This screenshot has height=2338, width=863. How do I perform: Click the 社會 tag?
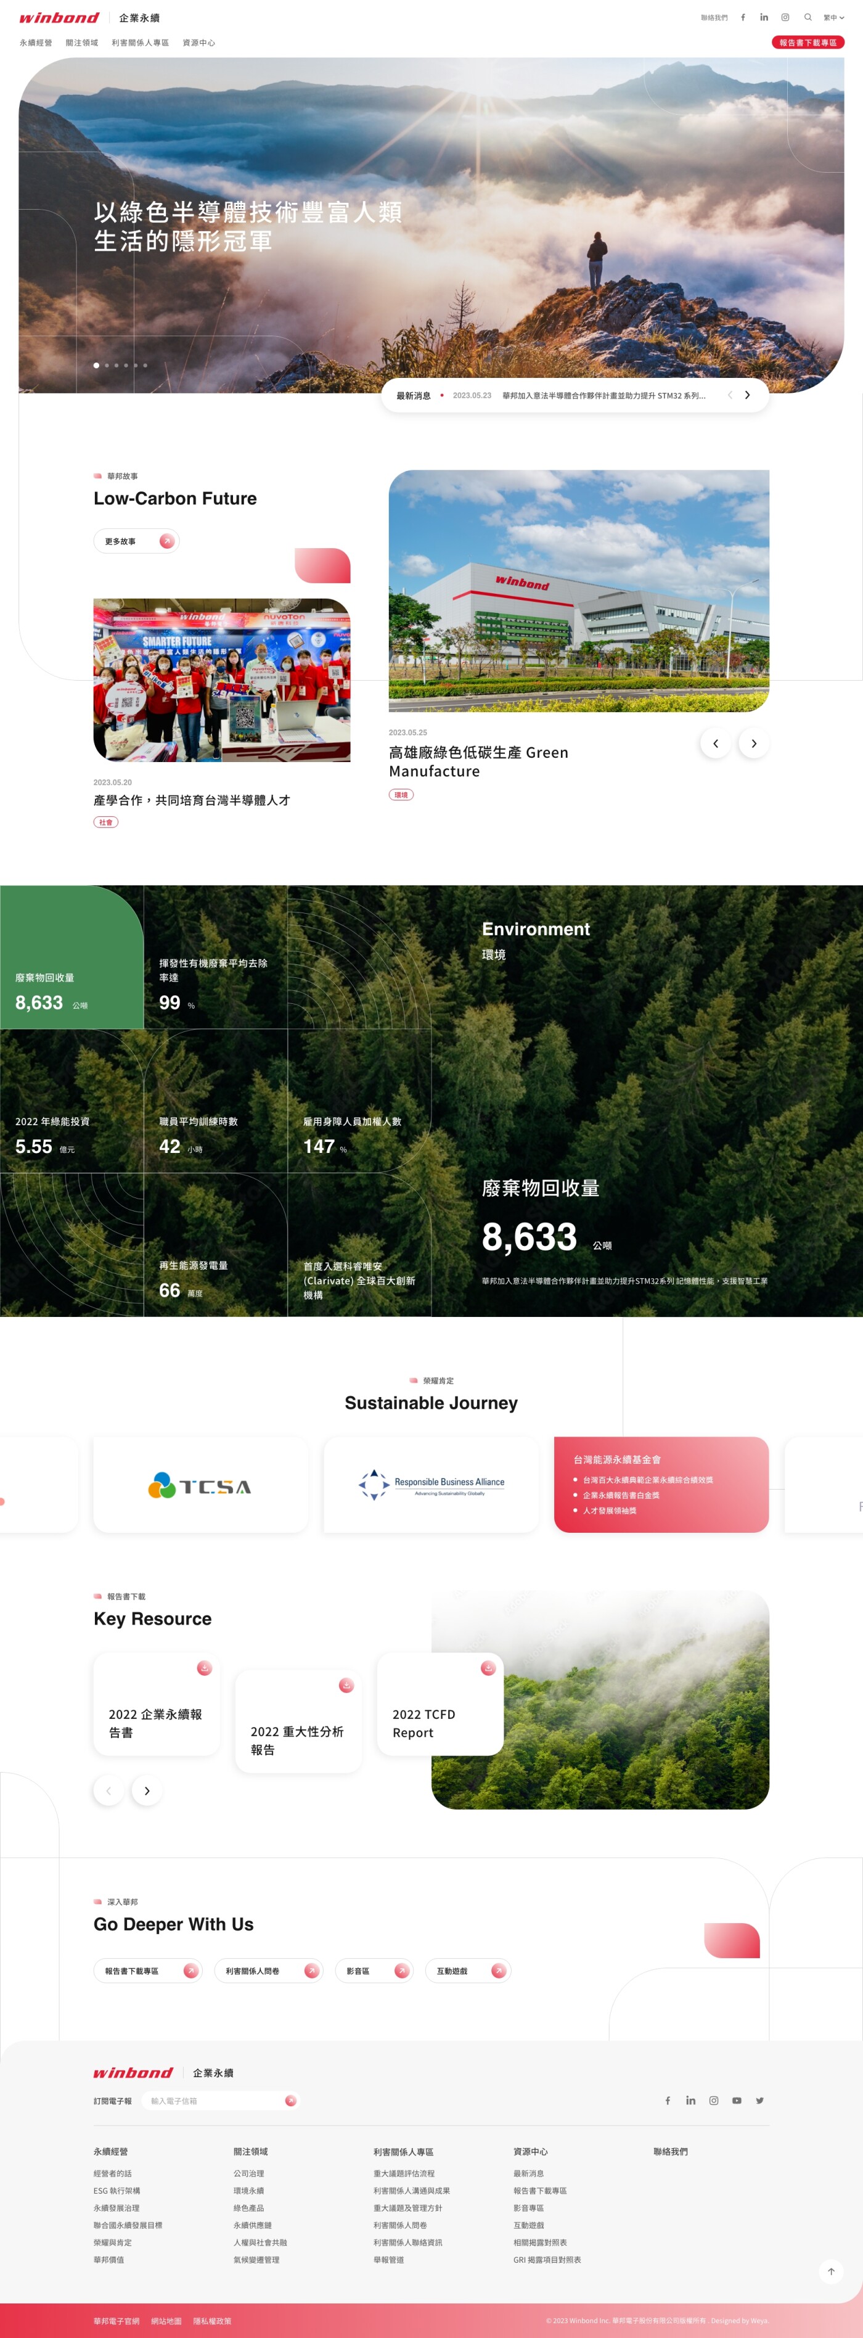tap(106, 822)
